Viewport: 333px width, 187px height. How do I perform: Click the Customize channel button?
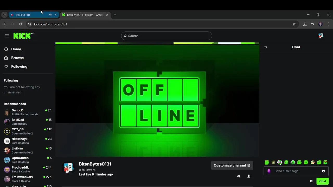[x=232, y=165]
